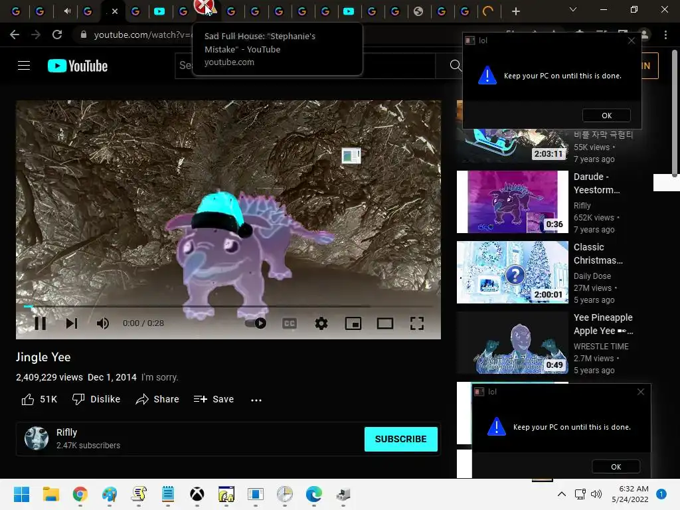Click OK in the upper lol dialog
680x510 pixels.
tap(606, 116)
